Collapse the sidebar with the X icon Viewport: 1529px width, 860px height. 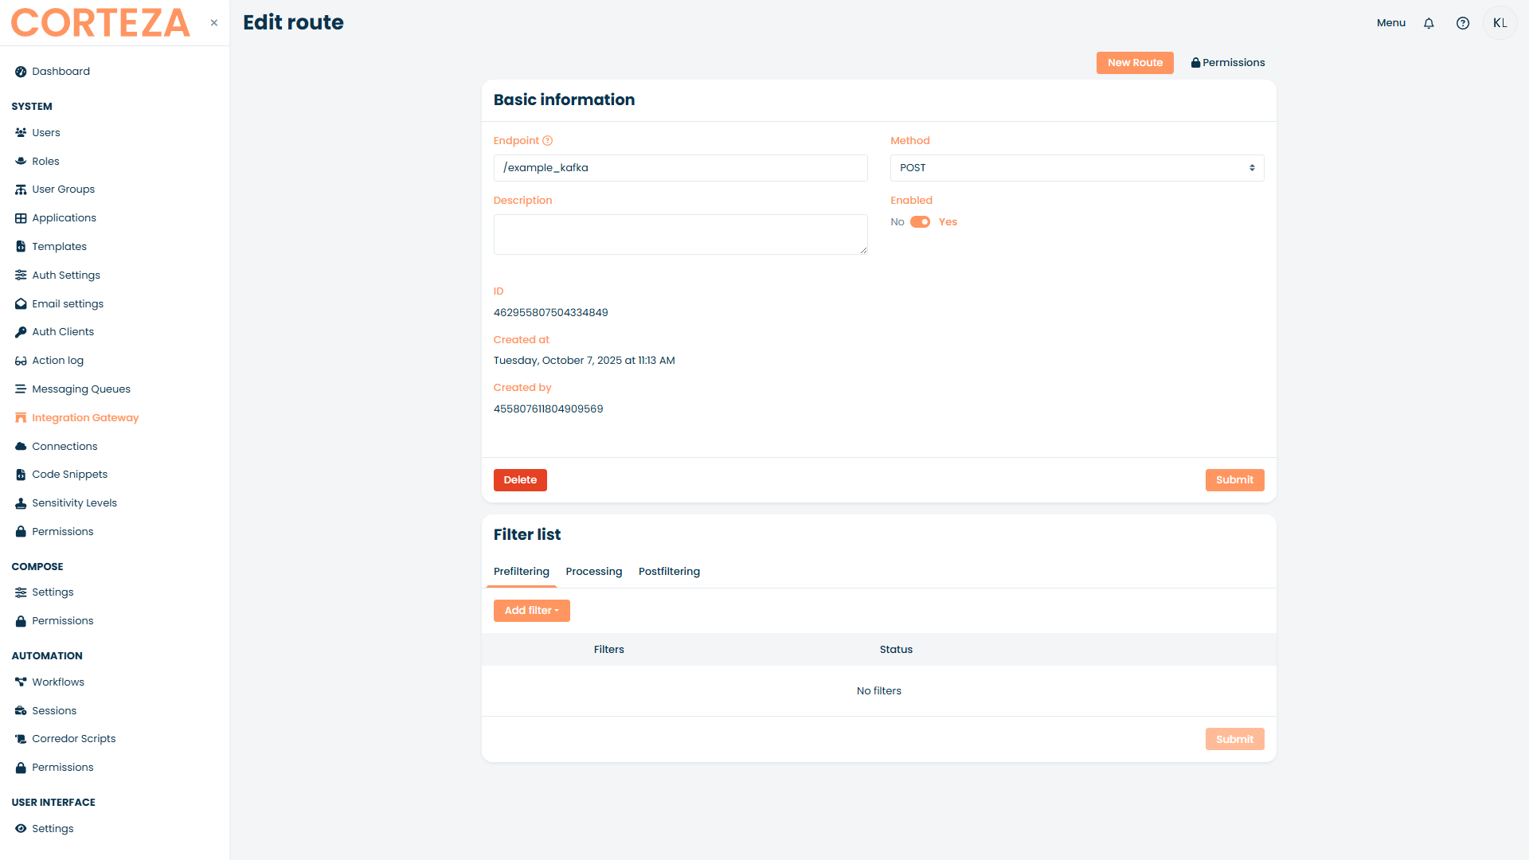214,23
